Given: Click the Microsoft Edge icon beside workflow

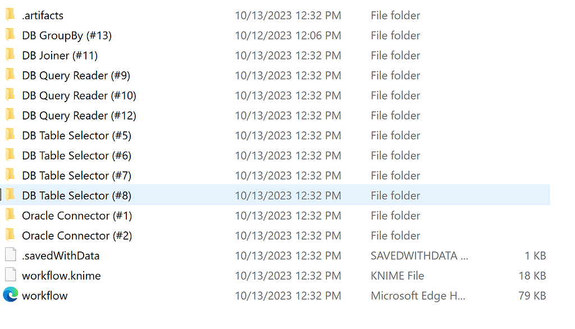Looking at the screenshot, I should (x=10, y=295).
